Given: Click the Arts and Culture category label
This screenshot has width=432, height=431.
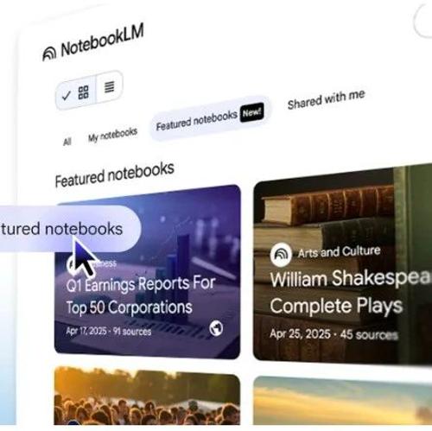Looking at the screenshot, I should (339, 252).
